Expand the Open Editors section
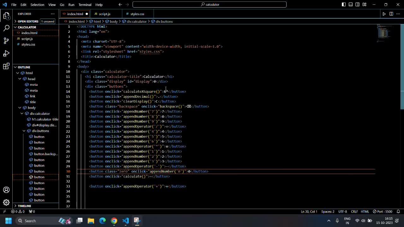404x227 pixels. click(x=28, y=21)
